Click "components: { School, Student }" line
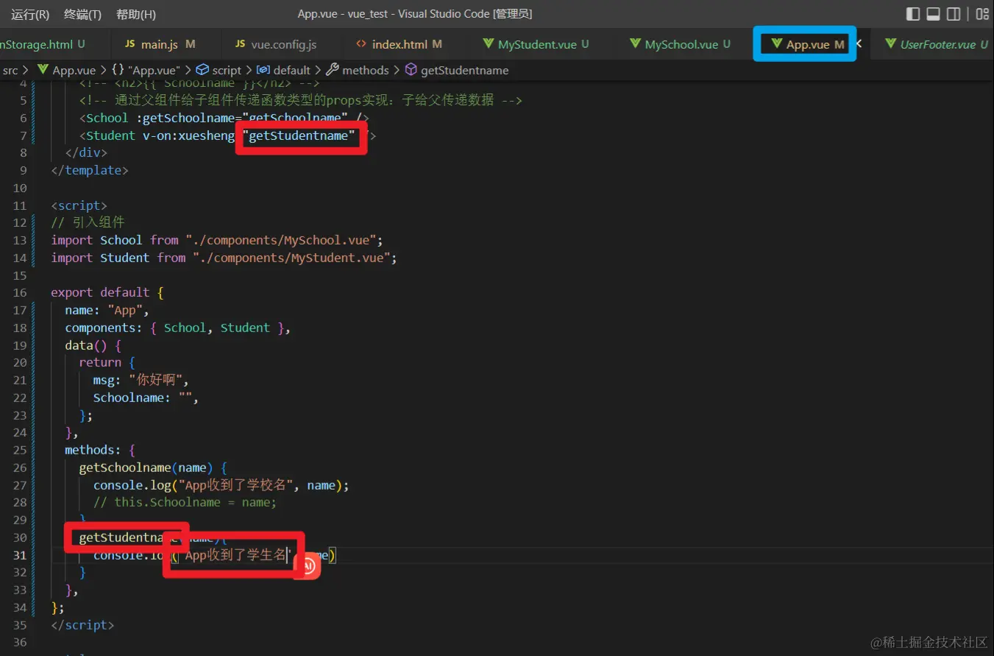The width and height of the screenshot is (994, 656). click(177, 328)
